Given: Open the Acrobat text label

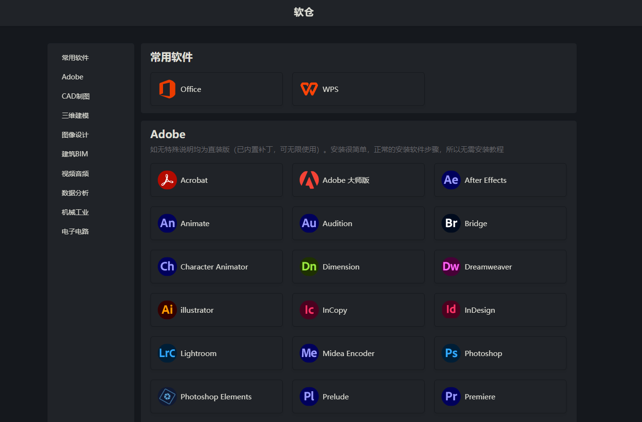Looking at the screenshot, I should pos(194,180).
